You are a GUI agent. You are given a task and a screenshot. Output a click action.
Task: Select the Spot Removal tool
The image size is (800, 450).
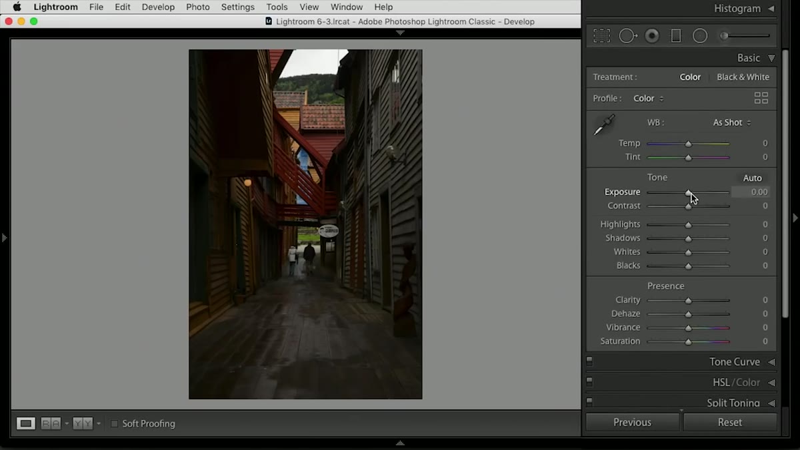click(628, 36)
